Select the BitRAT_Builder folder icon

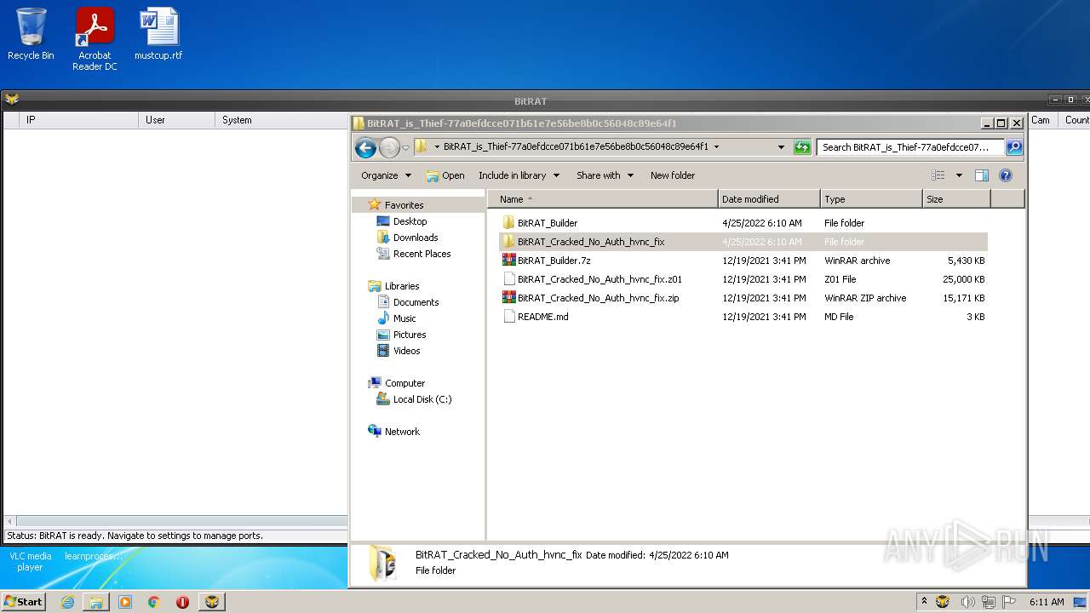coord(508,223)
